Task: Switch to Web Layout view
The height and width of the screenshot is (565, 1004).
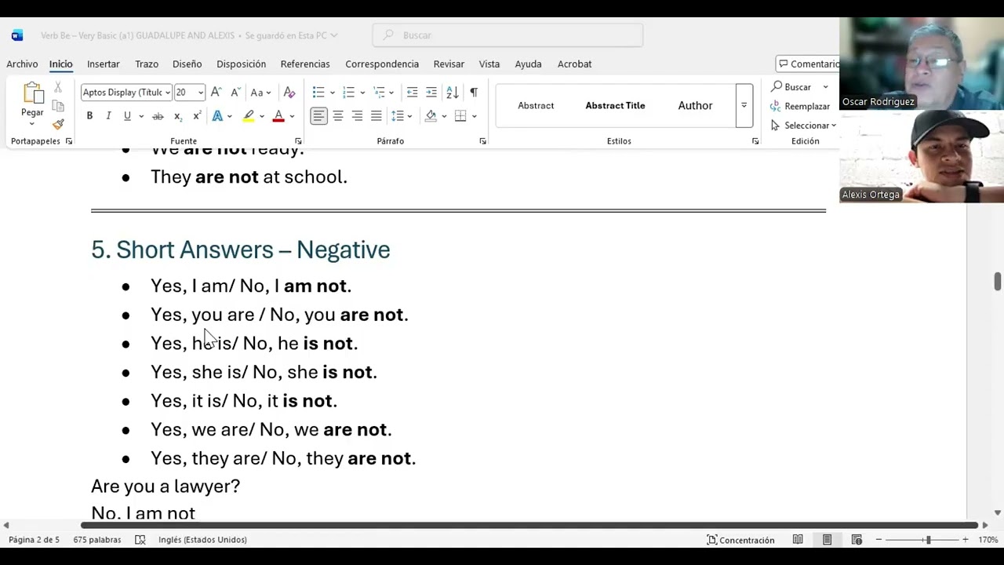Action: (857, 540)
